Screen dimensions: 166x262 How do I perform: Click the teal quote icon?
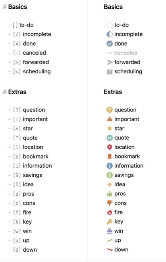tap(110, 138)
